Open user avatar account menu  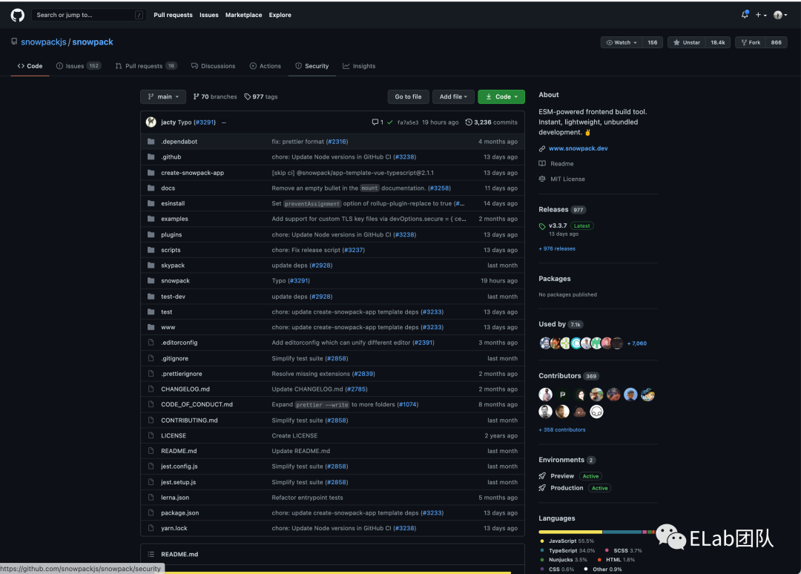point(780,15)
